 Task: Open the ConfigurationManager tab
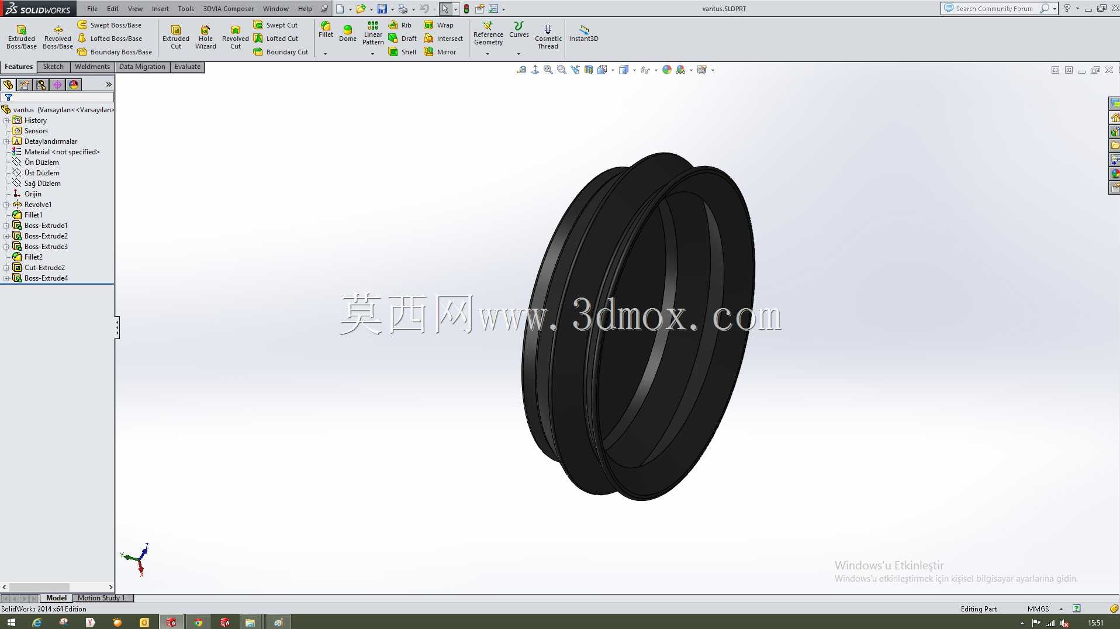(x=41, y=85)
